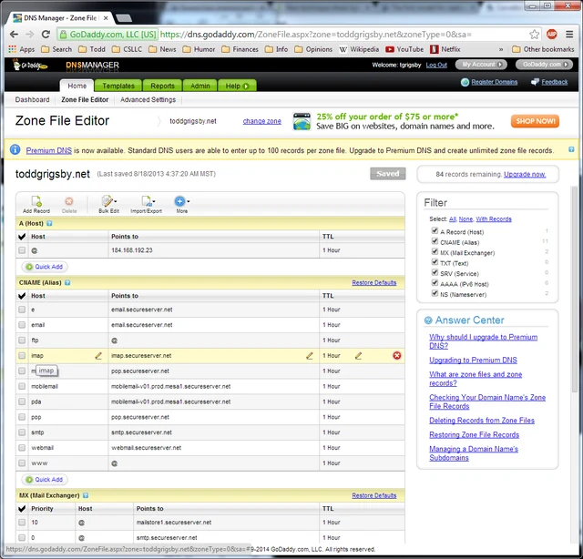Open the Adblock Plus extension icon
Viewport: 583px width, 559px height.
coord(552,35)
